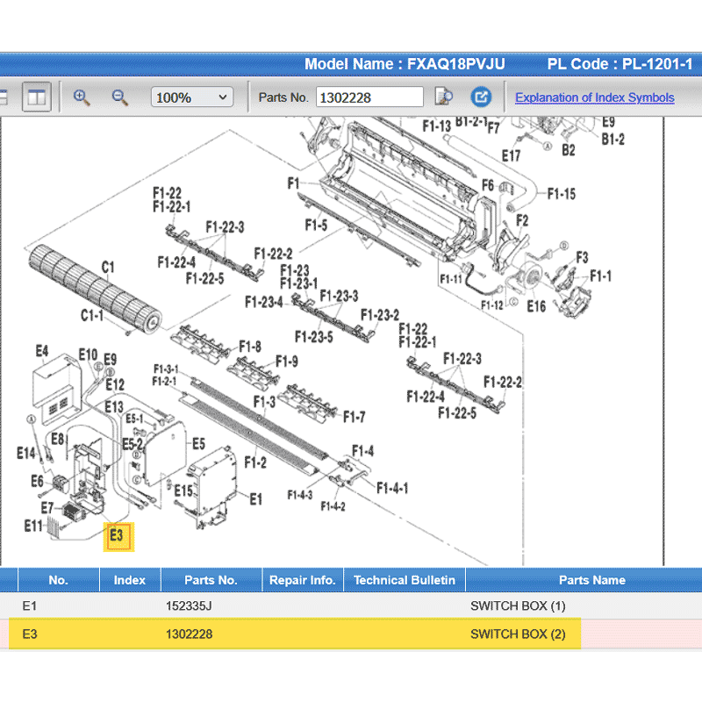Click the Repair Info. column header

(302, 580)
